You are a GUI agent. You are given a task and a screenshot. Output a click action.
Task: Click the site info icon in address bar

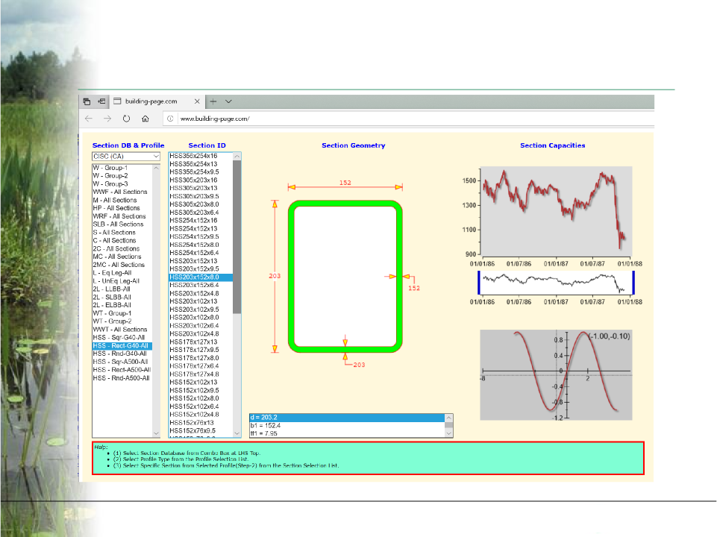click(170, 119)
